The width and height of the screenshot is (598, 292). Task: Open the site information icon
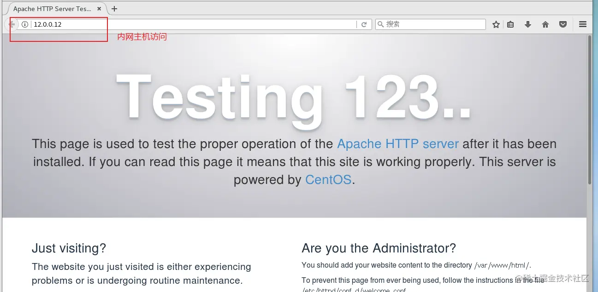pyautogui.click(x=25, y=24)
